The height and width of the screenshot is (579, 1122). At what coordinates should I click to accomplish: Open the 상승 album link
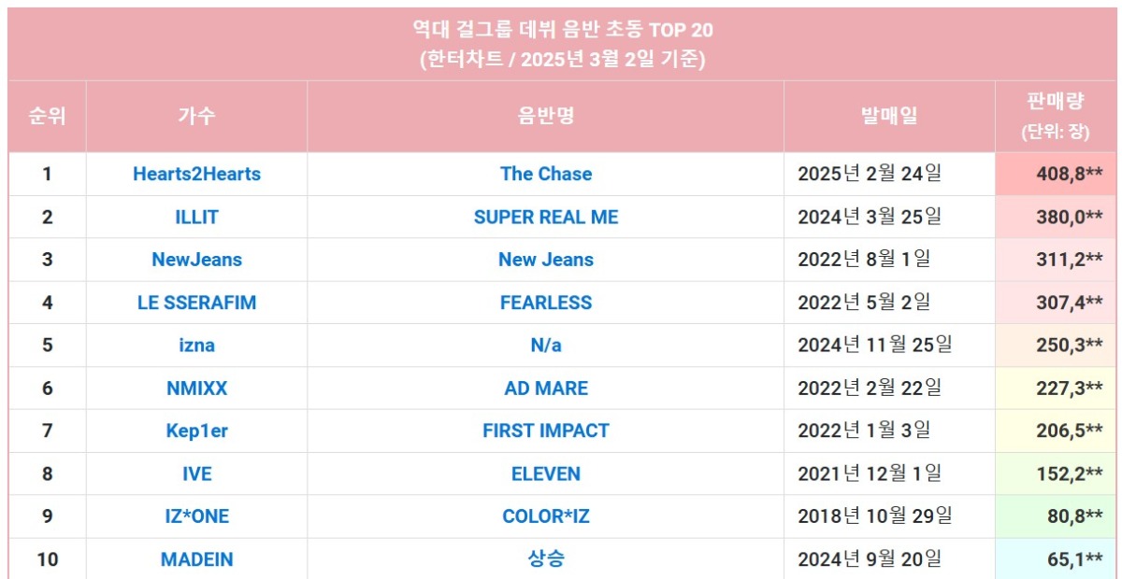[x=546, y=559]
